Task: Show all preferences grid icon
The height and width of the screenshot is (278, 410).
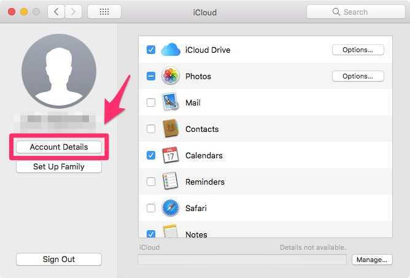Action: [104, 12]
